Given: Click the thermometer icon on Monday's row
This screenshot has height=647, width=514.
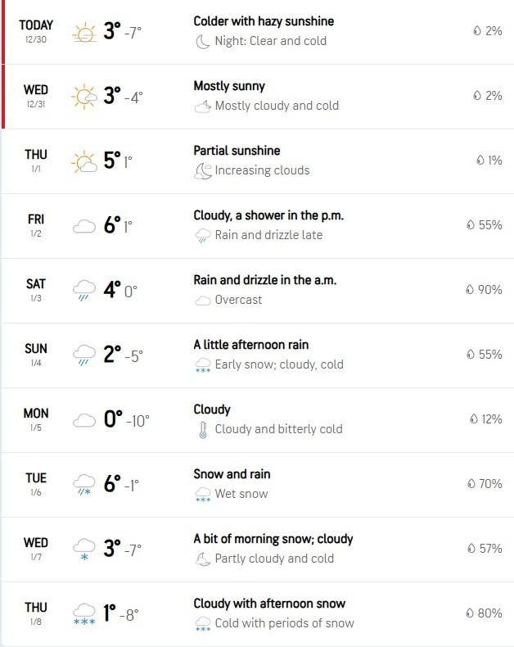Looking at the screenshot, I should (x=203, y=429).
